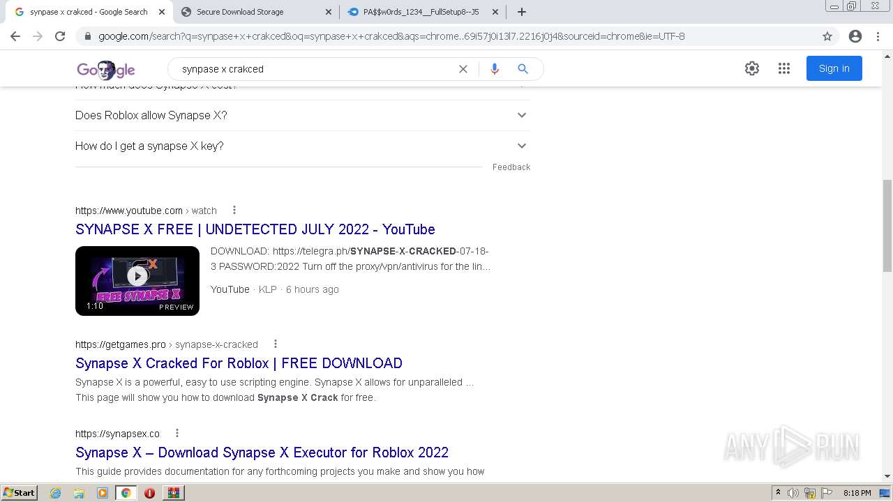Image resolution: width=893 pixels, height=502 pixels.
Task: Open the media player taskbar icon
Action: pos(103,493)
